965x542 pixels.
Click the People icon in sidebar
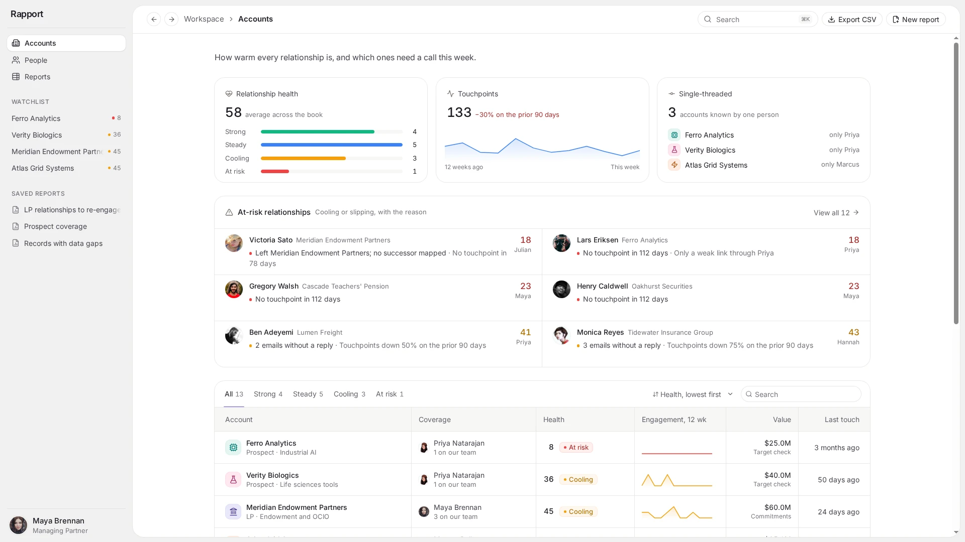(16, 60)
